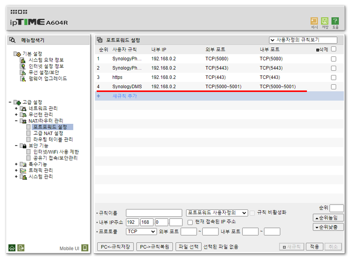Click the home icon at bottom left
Viewport: 352px width, 262px height.
[12, 248]
